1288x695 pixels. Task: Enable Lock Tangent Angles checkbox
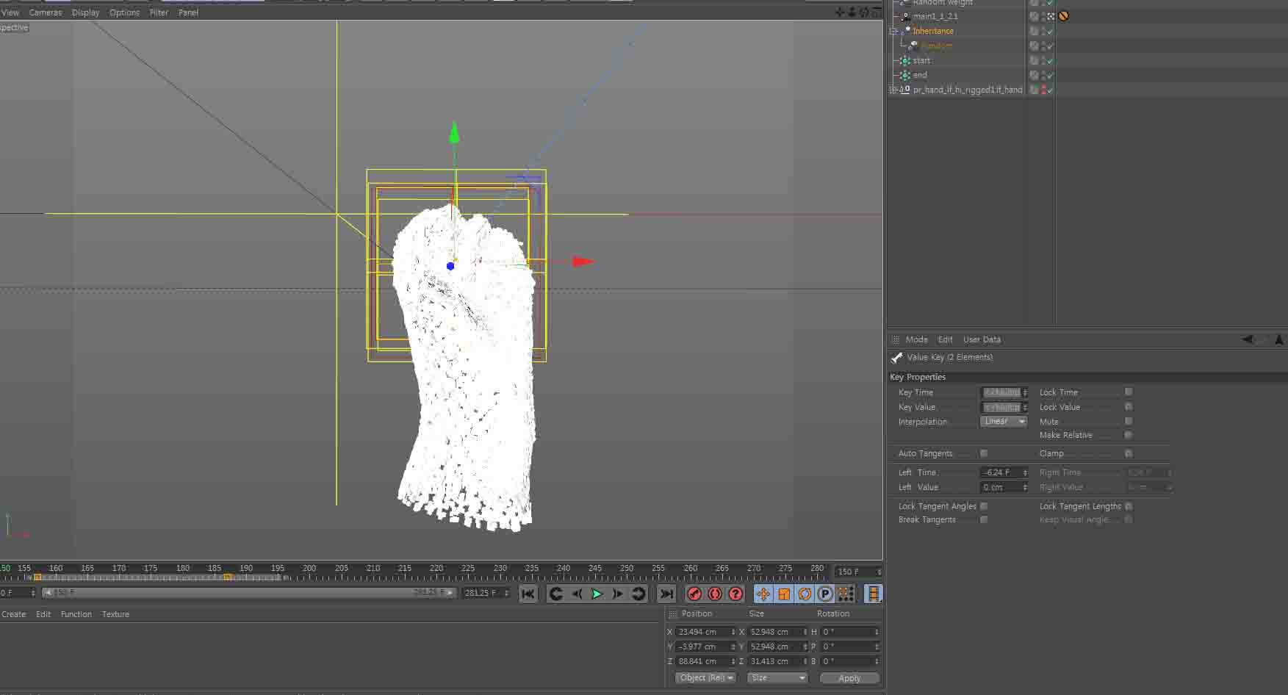point(984,506)
